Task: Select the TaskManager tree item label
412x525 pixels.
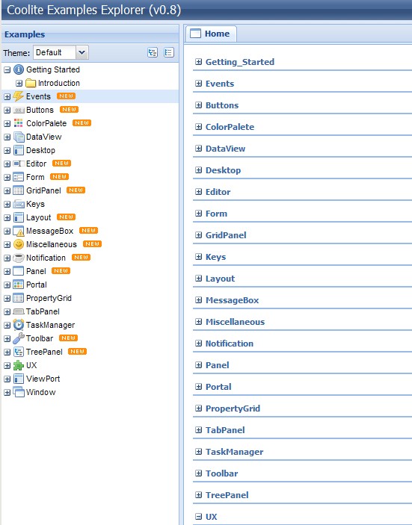Action: click(51, 325)
